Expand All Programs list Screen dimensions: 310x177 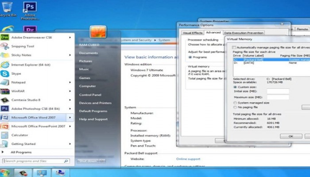point(21,152)
